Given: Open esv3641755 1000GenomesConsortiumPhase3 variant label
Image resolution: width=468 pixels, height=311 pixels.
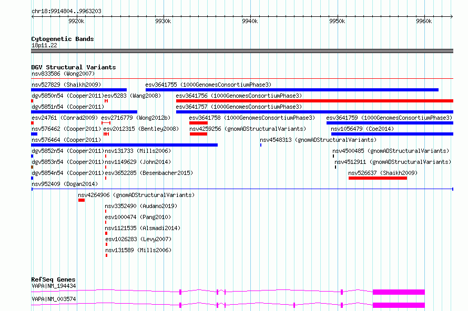Looking at the screenshot, I should click(x=208, y=85).
